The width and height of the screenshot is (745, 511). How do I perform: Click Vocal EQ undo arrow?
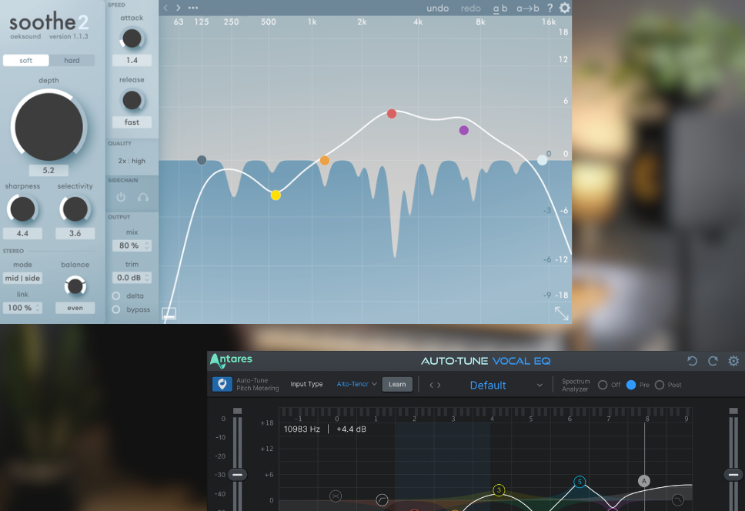(x=692, y=361)
